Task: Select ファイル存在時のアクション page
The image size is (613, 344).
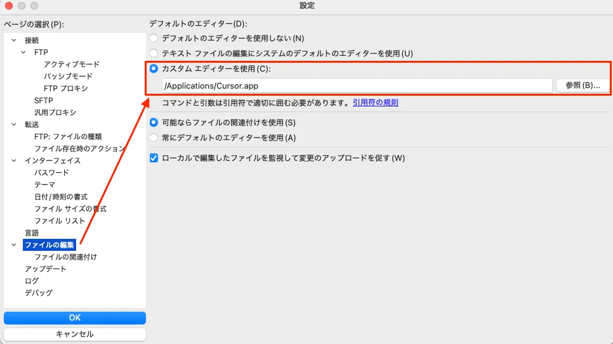Action: (79, 148)
